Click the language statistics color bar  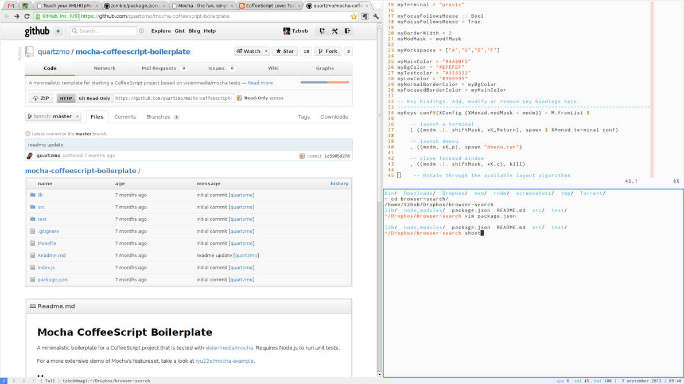(324, 83)
